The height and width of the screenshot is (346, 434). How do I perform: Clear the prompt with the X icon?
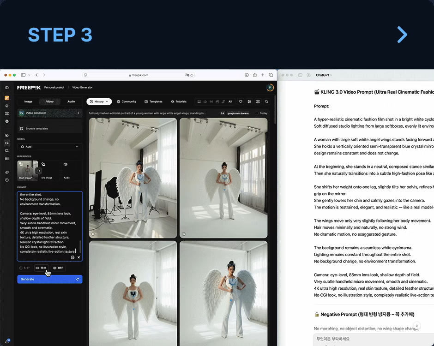click(79, 257)
